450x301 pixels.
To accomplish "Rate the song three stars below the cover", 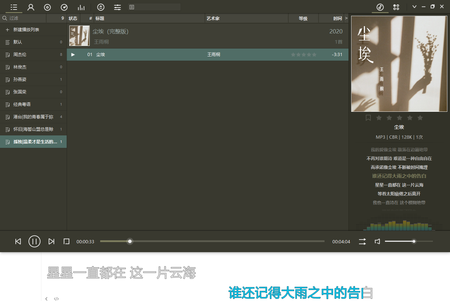I will (399, 118).
